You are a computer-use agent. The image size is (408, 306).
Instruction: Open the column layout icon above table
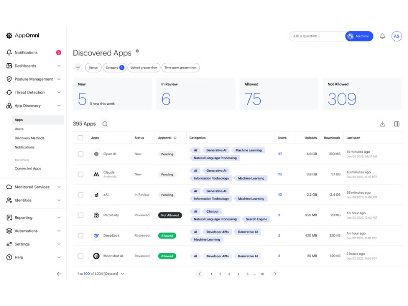tap(397, 124)
